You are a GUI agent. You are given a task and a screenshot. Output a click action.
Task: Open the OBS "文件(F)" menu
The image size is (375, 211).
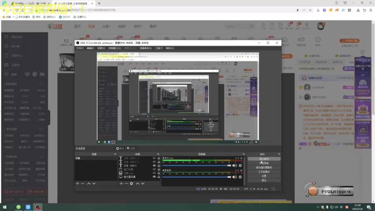[80, 48]
